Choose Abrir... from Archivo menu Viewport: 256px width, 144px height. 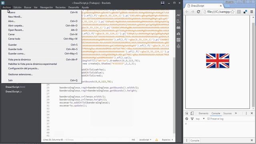click(x=42, y=21)
